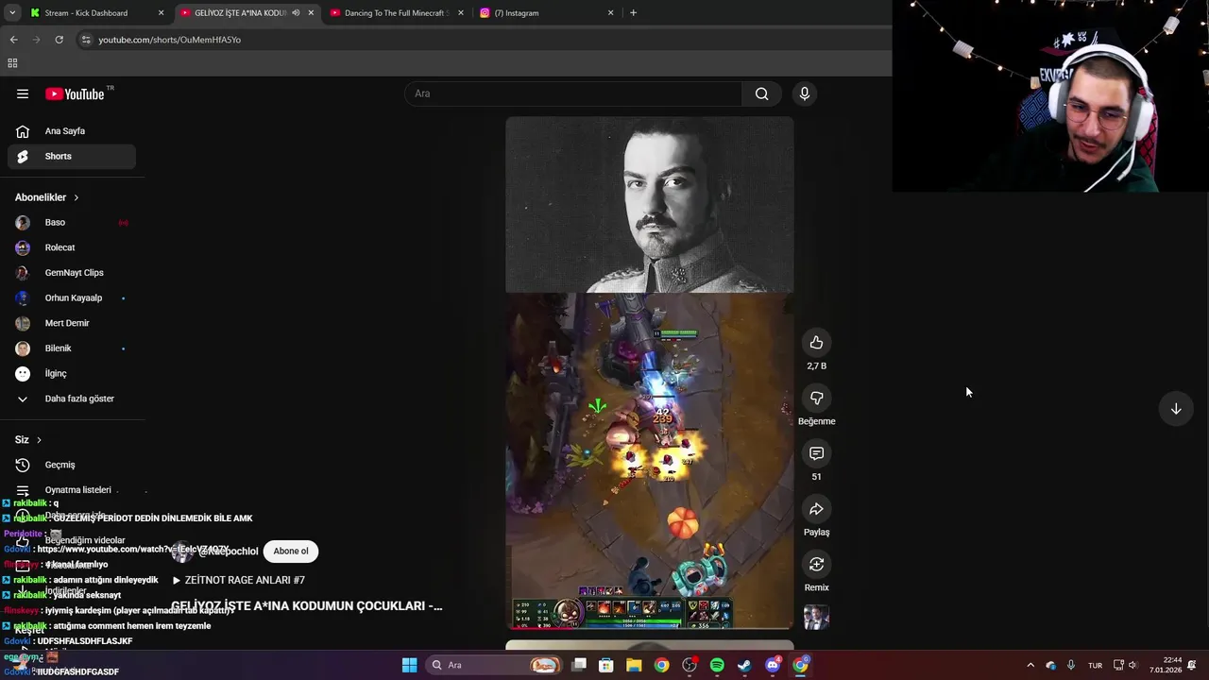Open the Bilenik channel

[72, 348]
